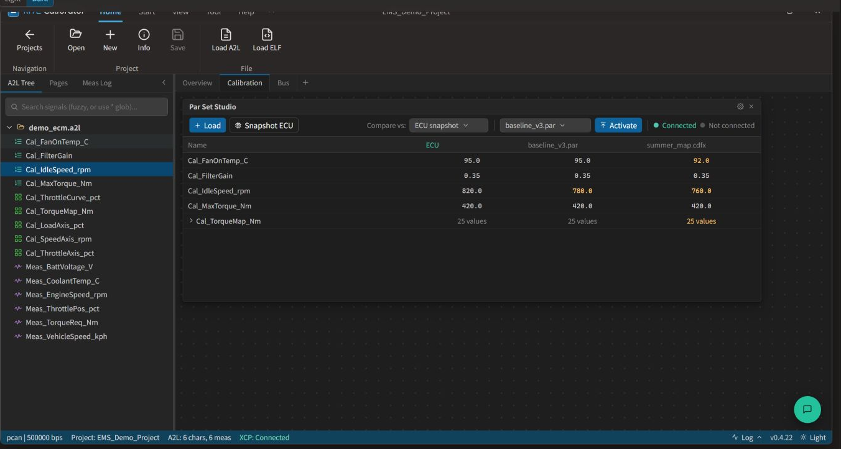Screen dimensions: 841x449
Task: Select Cal_LoadAxis_pct in the tree
Action: pyautogui.click(x=86, y=225)
